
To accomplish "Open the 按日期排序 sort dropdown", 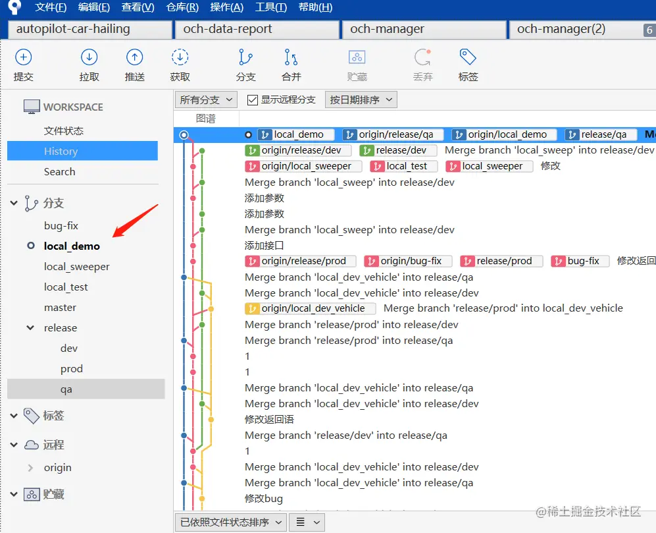I will [x=361, y=99].
